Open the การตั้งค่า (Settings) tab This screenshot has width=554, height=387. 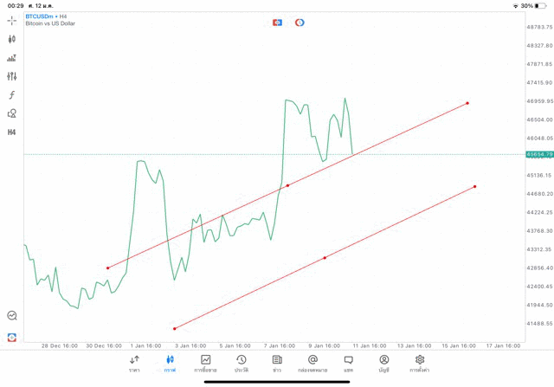pyautogui.click(x=420, y=363)
